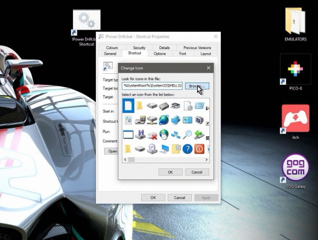Pick the flat grey removable drive icon
This screenshot has height=240, width=318.
[x=140, y=149]
